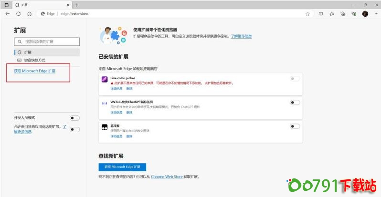Open split screen icon in toolbar
This screenshot has height=197, width=381.
tap(321, 14)
